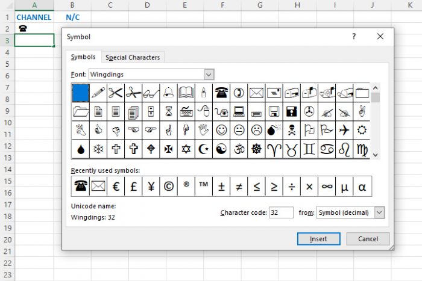This screenshot has height=281, width=422.
Task: Choose the infinity symbol in recently used
Action: click(x=327, y=187)
